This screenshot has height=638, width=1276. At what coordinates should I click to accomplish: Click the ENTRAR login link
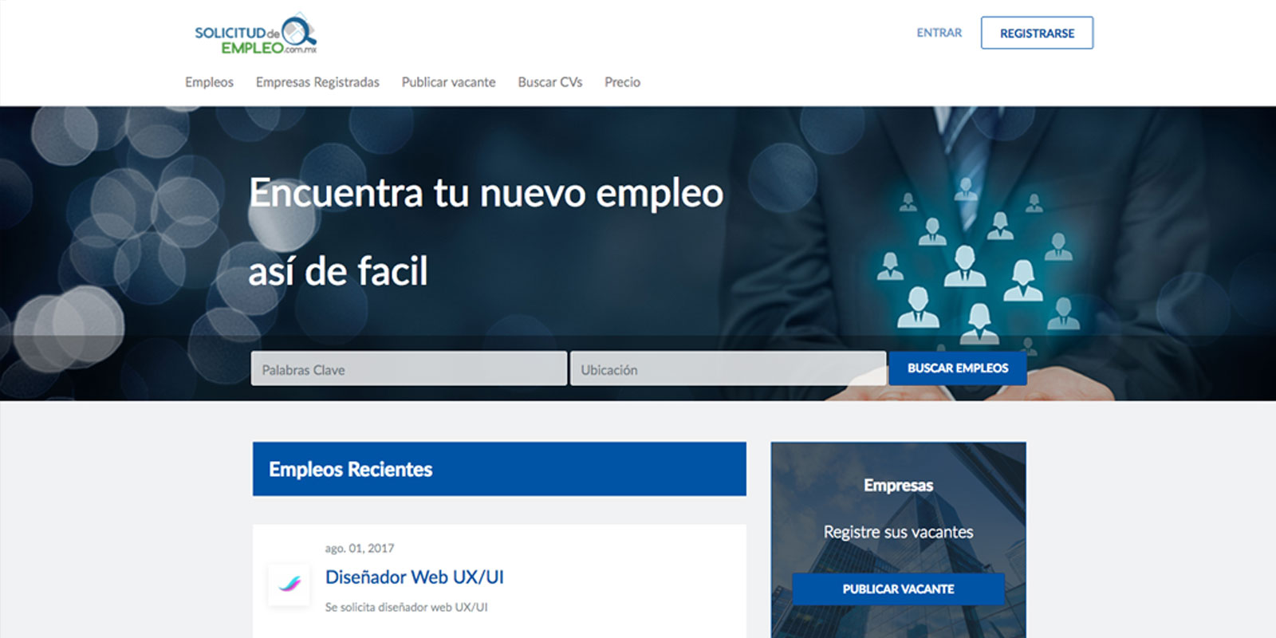939,33
